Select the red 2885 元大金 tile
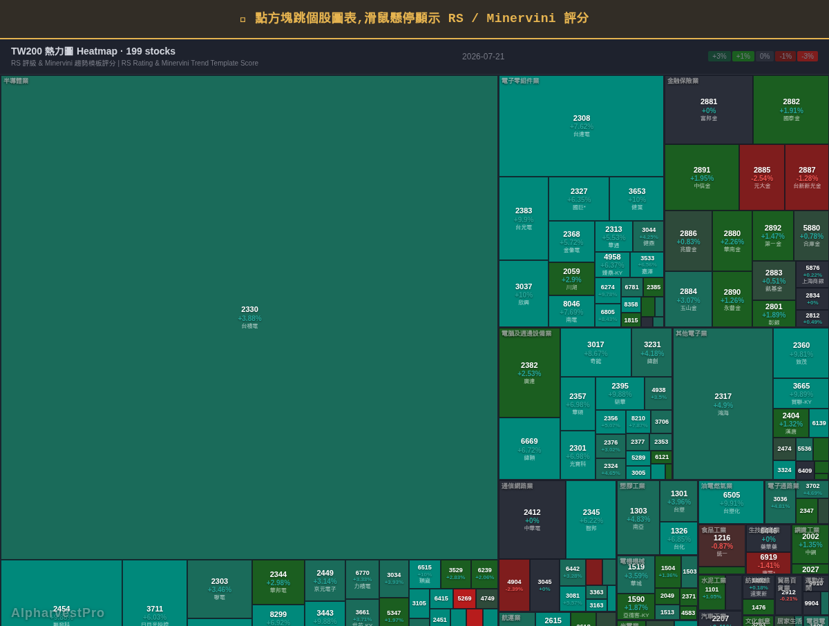 (762, 177)
